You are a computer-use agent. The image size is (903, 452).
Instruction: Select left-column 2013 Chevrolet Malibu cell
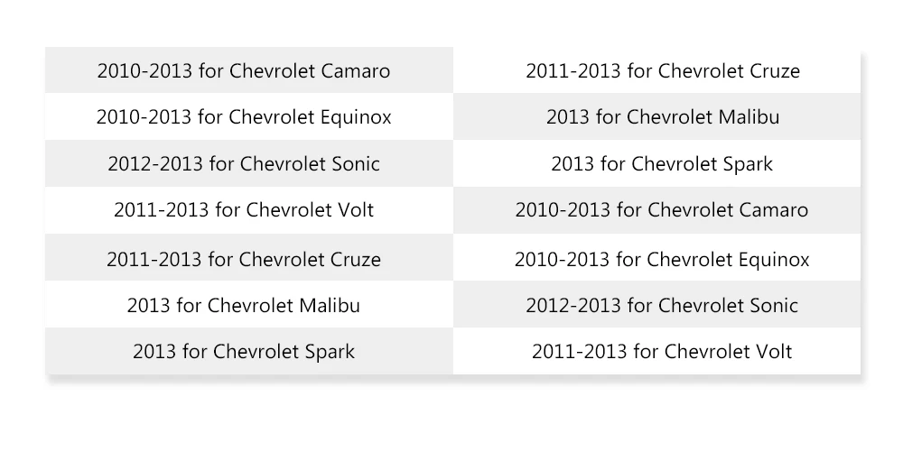coord(249,305)
